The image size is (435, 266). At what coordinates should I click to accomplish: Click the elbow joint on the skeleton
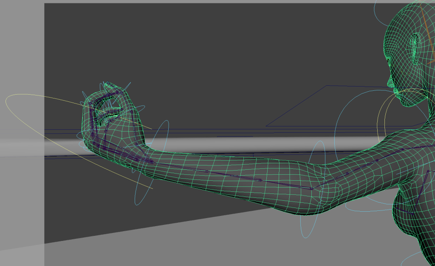point(311,189)
